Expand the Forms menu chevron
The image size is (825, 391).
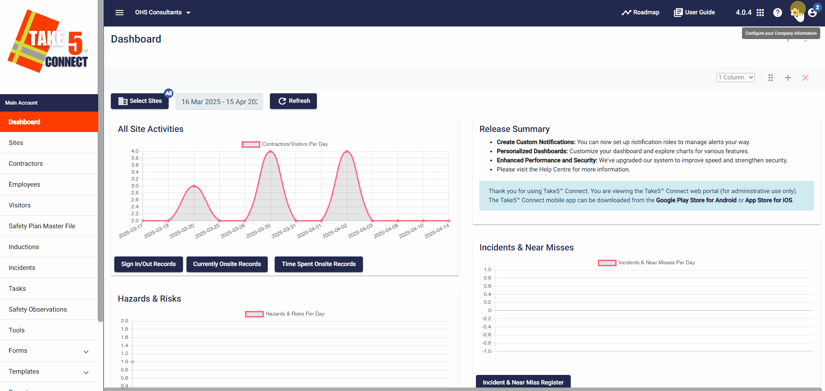coord(86,352)
